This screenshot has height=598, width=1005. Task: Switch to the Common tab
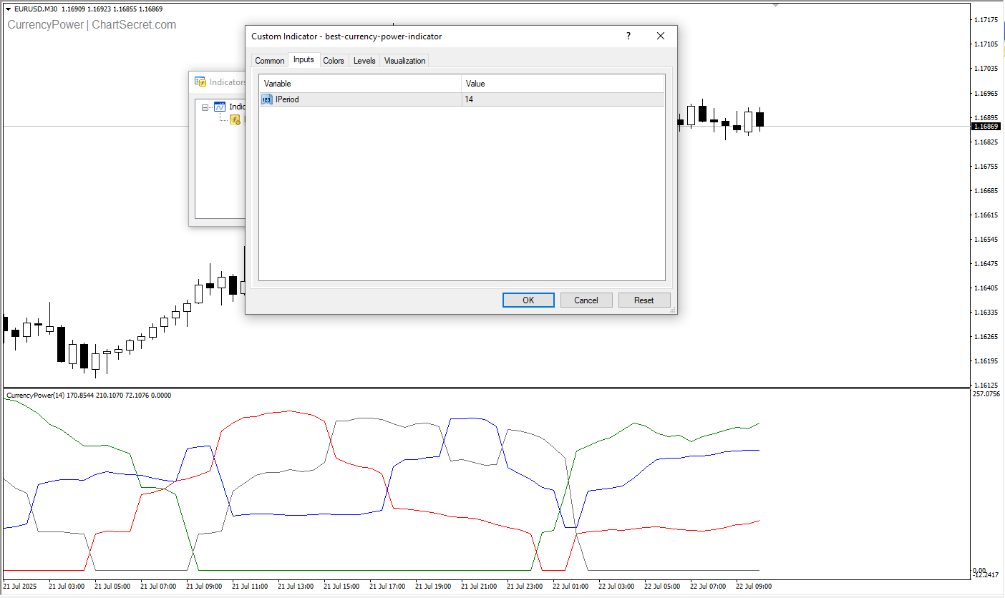270,61
